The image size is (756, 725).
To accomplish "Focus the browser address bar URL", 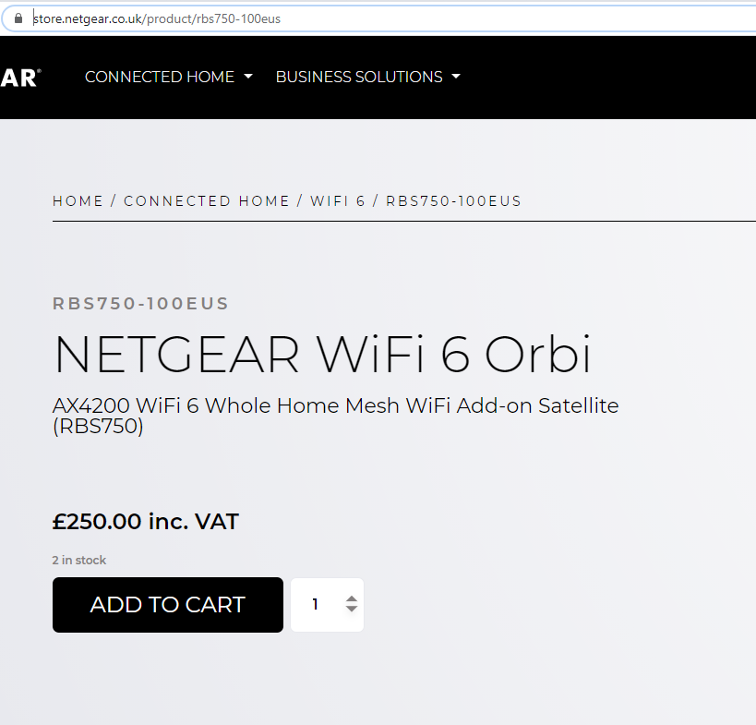I will (157, 18).
